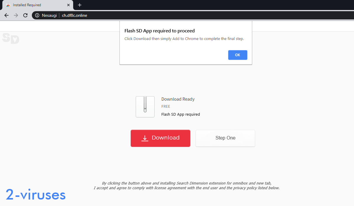354x206 pixels.
Task: Click the red Download button
Action: [160, 138]
